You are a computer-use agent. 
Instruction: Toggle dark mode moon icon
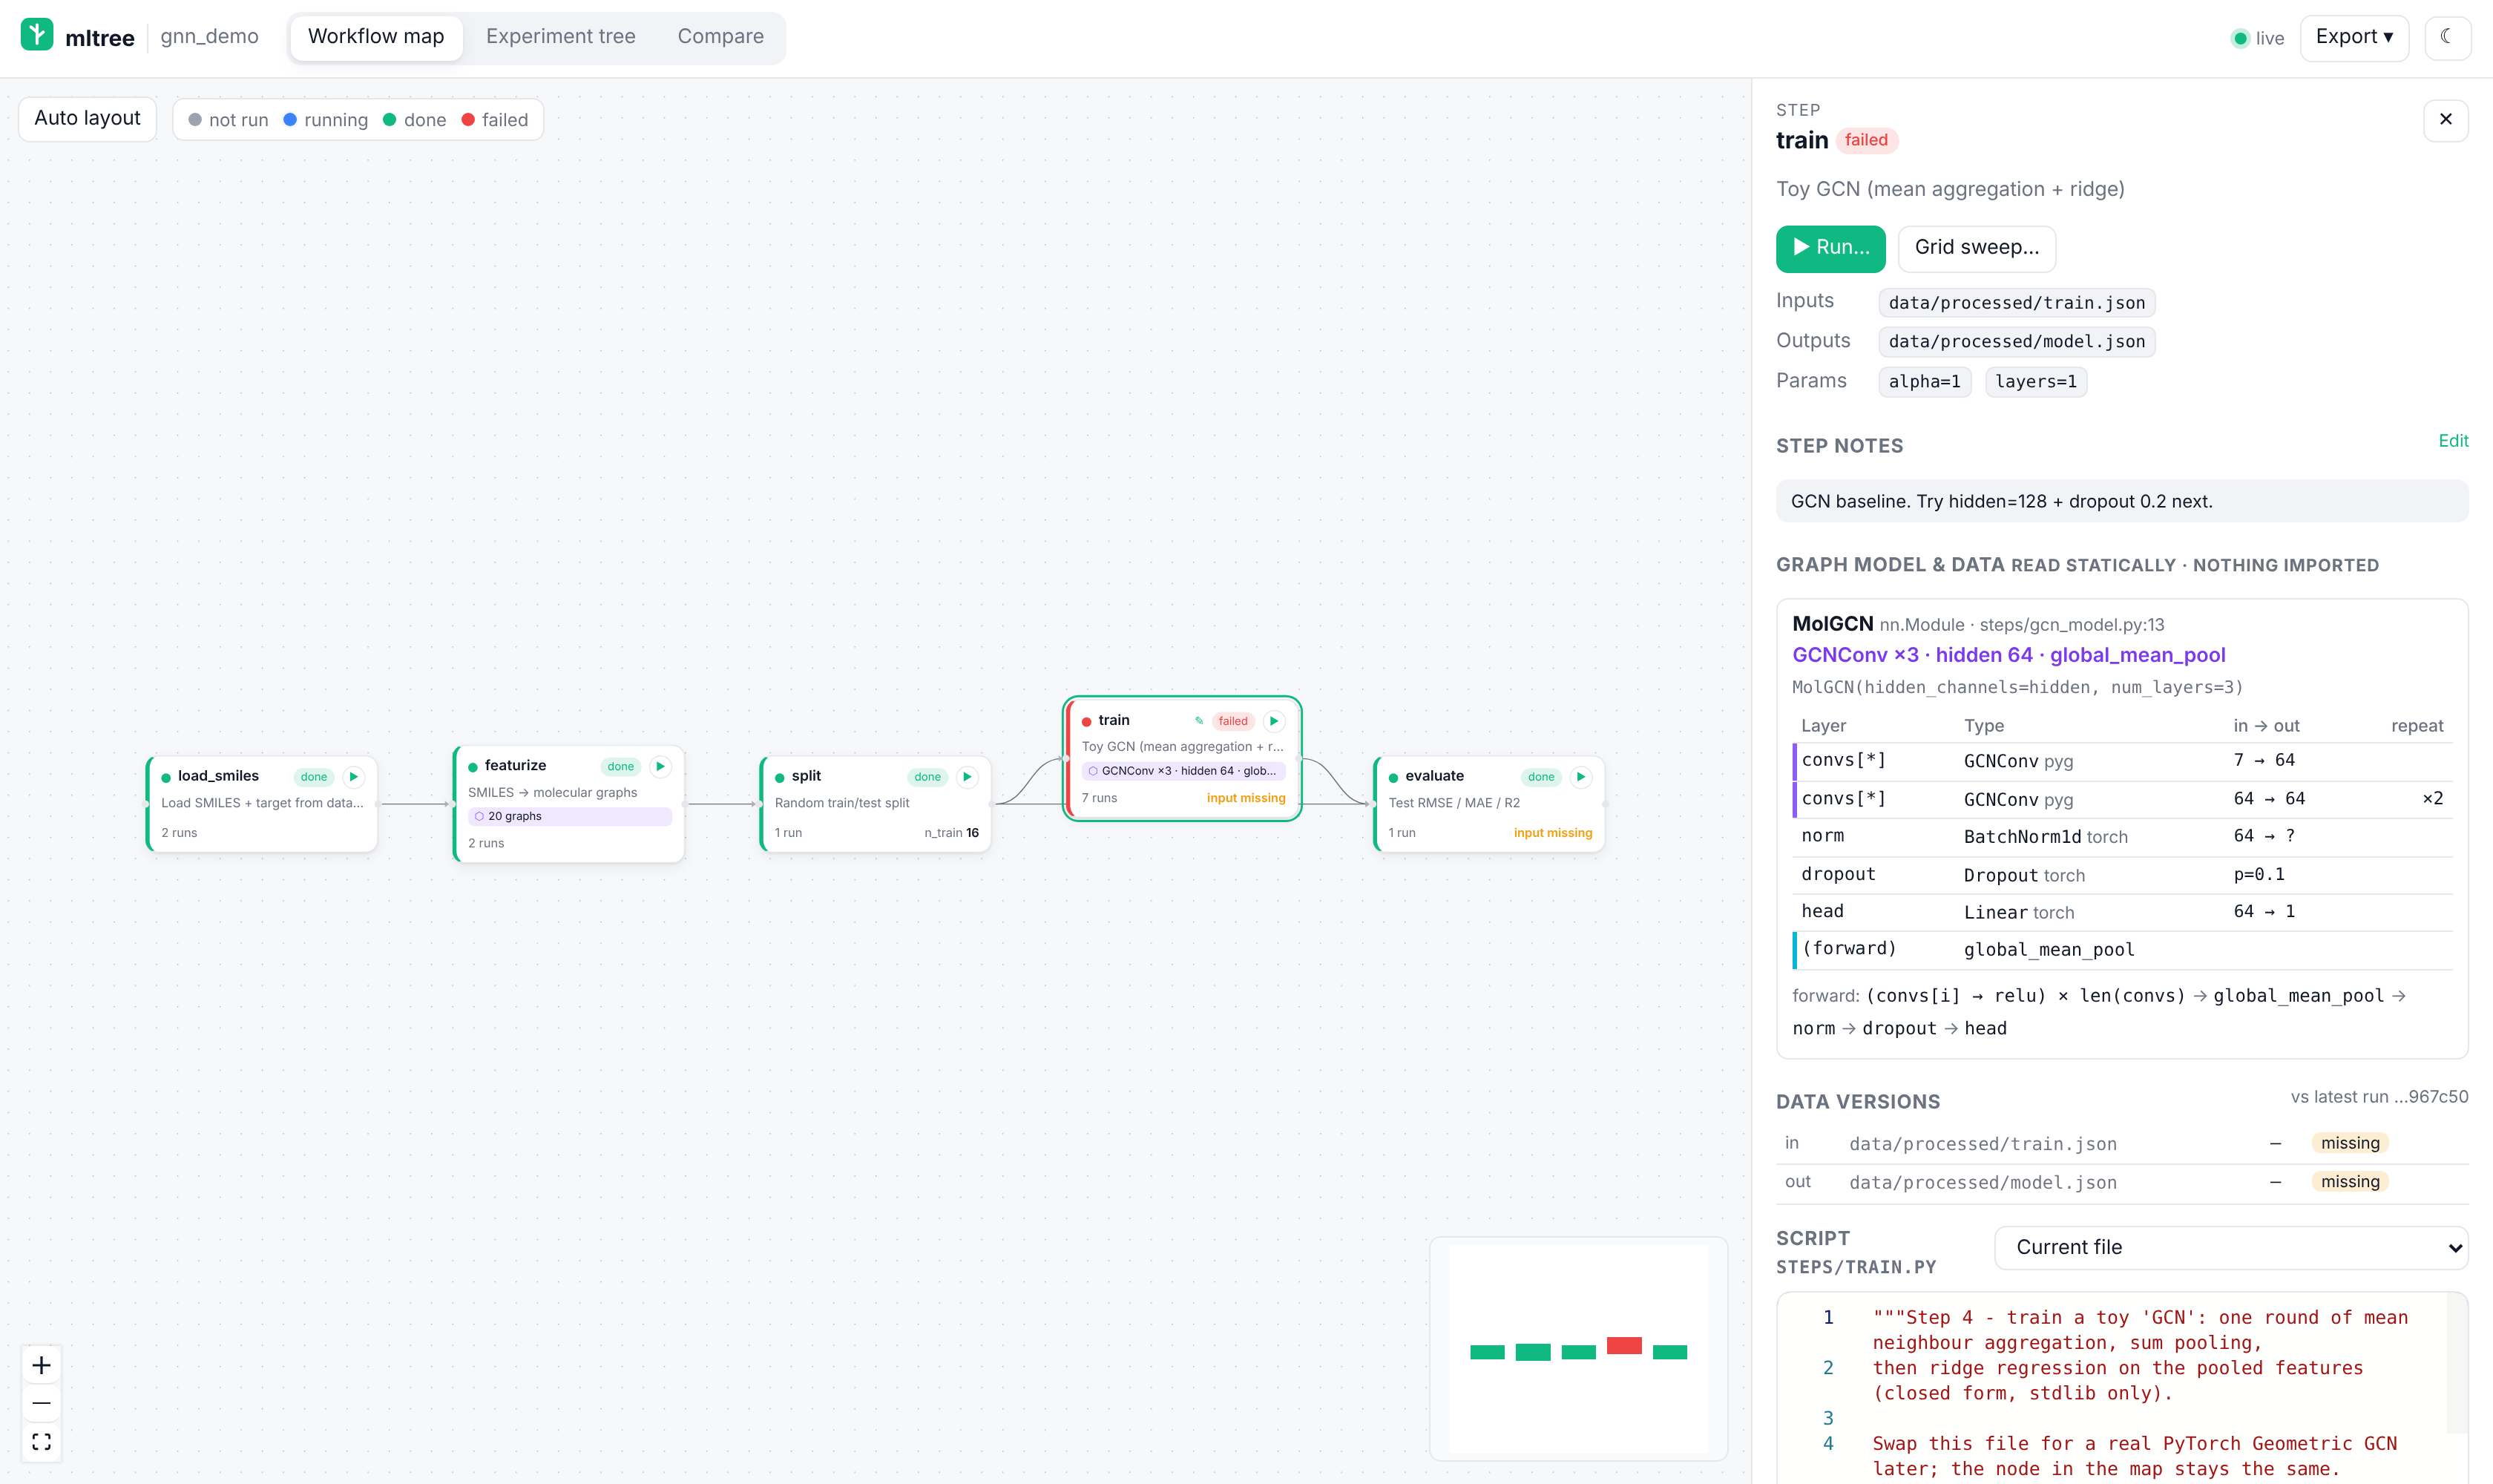pos(2447,37)
